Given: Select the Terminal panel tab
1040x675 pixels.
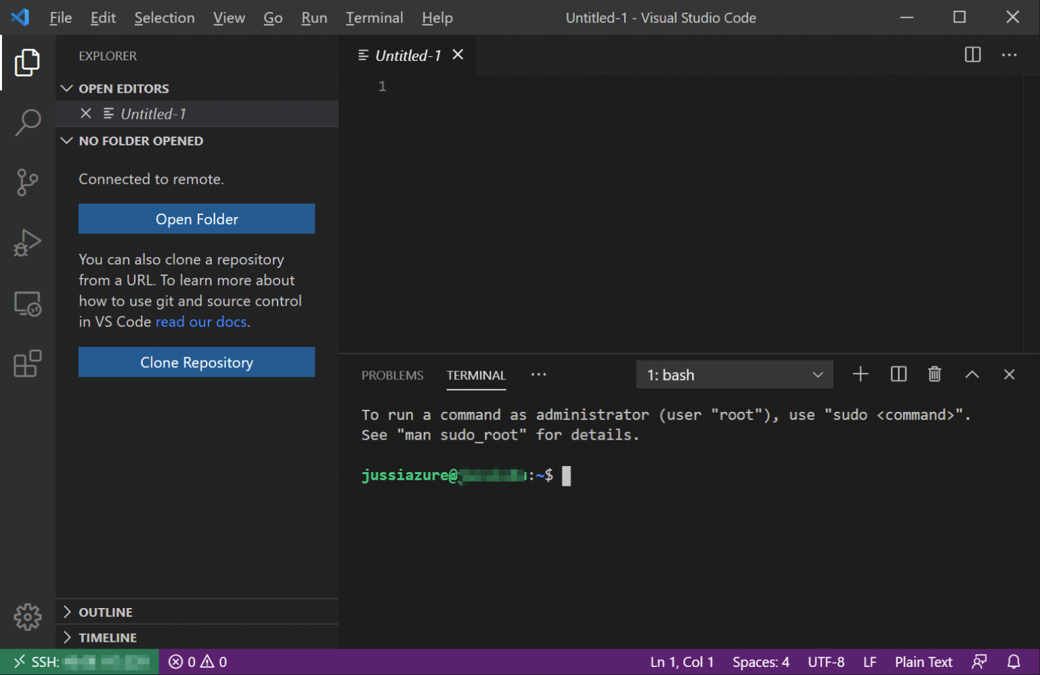Looking at the screenshot, I should coord(476,375).
